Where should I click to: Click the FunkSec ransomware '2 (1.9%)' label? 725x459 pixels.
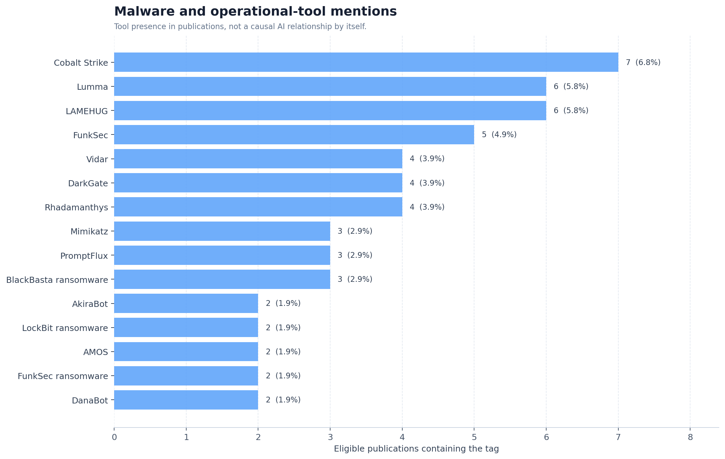coord(283,376)
